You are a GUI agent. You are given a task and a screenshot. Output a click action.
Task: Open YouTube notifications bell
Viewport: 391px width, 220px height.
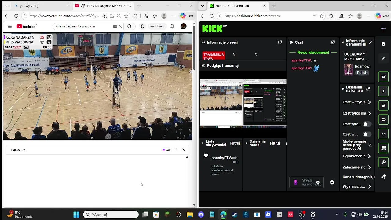point(172,26)
